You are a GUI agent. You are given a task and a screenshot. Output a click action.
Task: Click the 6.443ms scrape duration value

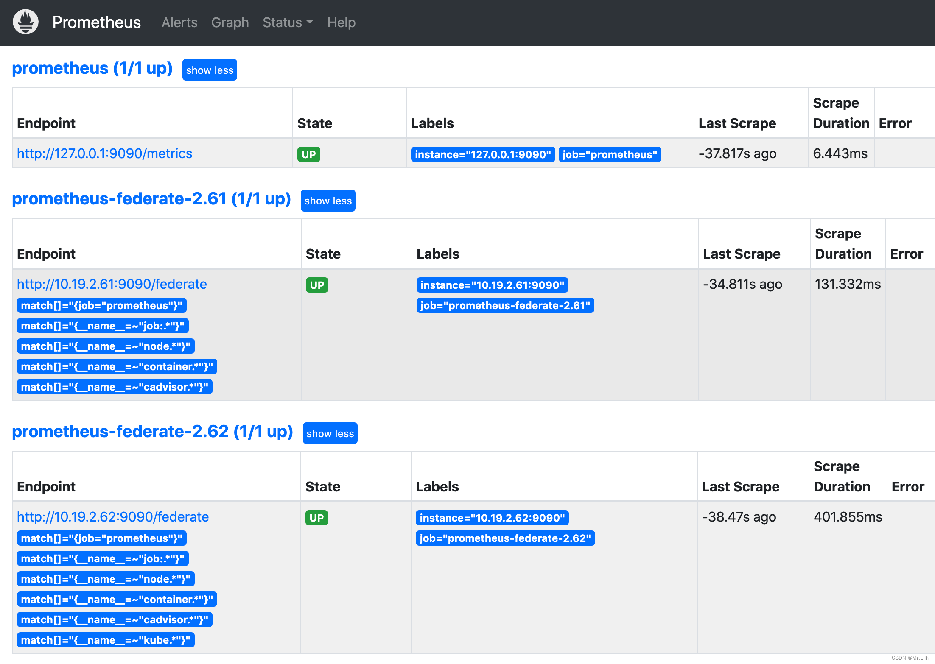[x=840, y=153]
